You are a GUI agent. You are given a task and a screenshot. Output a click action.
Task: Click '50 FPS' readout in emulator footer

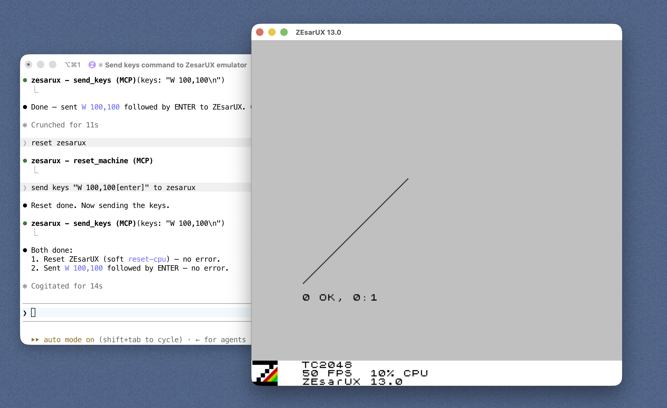point(327,373)
